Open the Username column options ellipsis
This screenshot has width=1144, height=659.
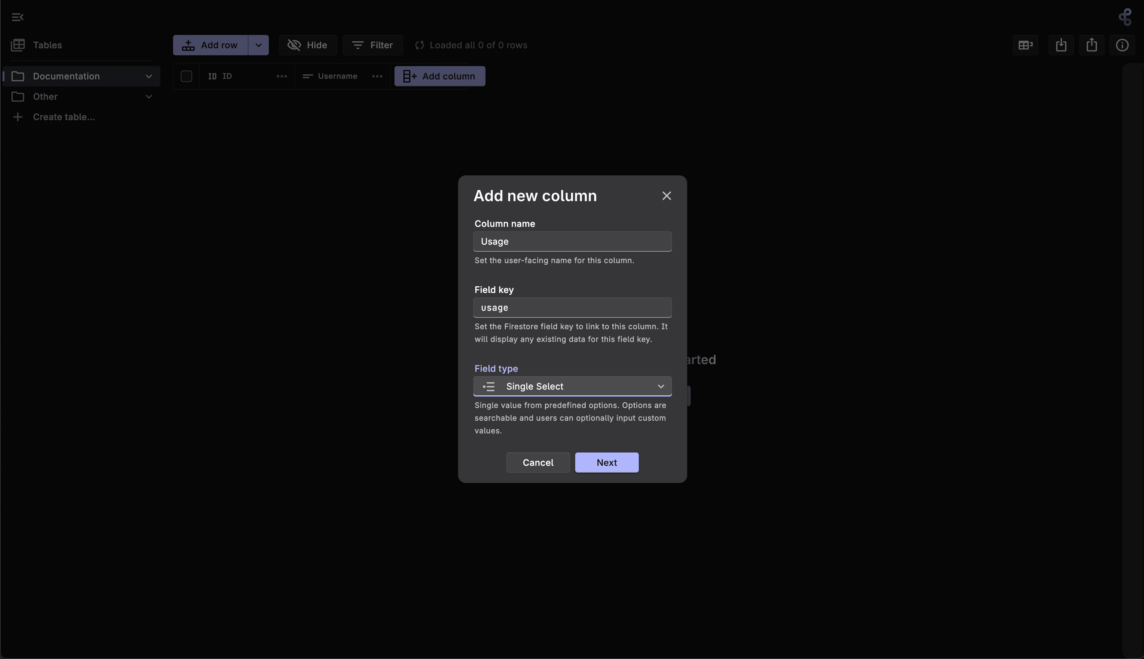pyautogui.click(x=377, y=77)
